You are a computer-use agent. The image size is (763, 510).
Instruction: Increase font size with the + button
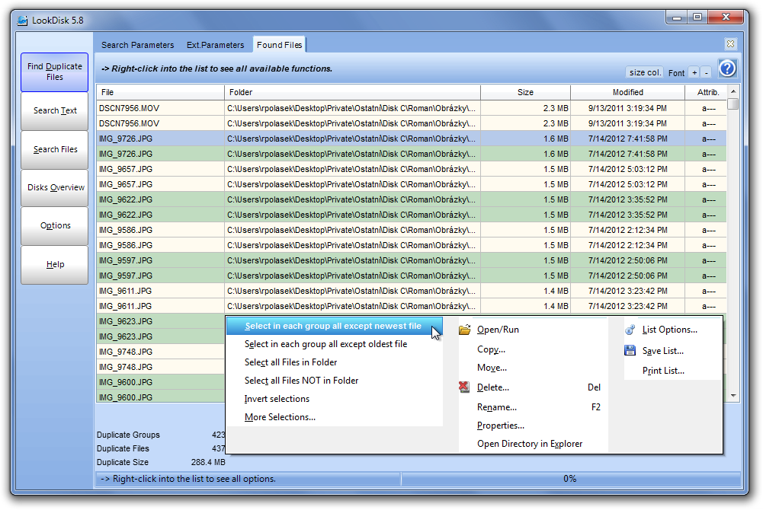695,72
